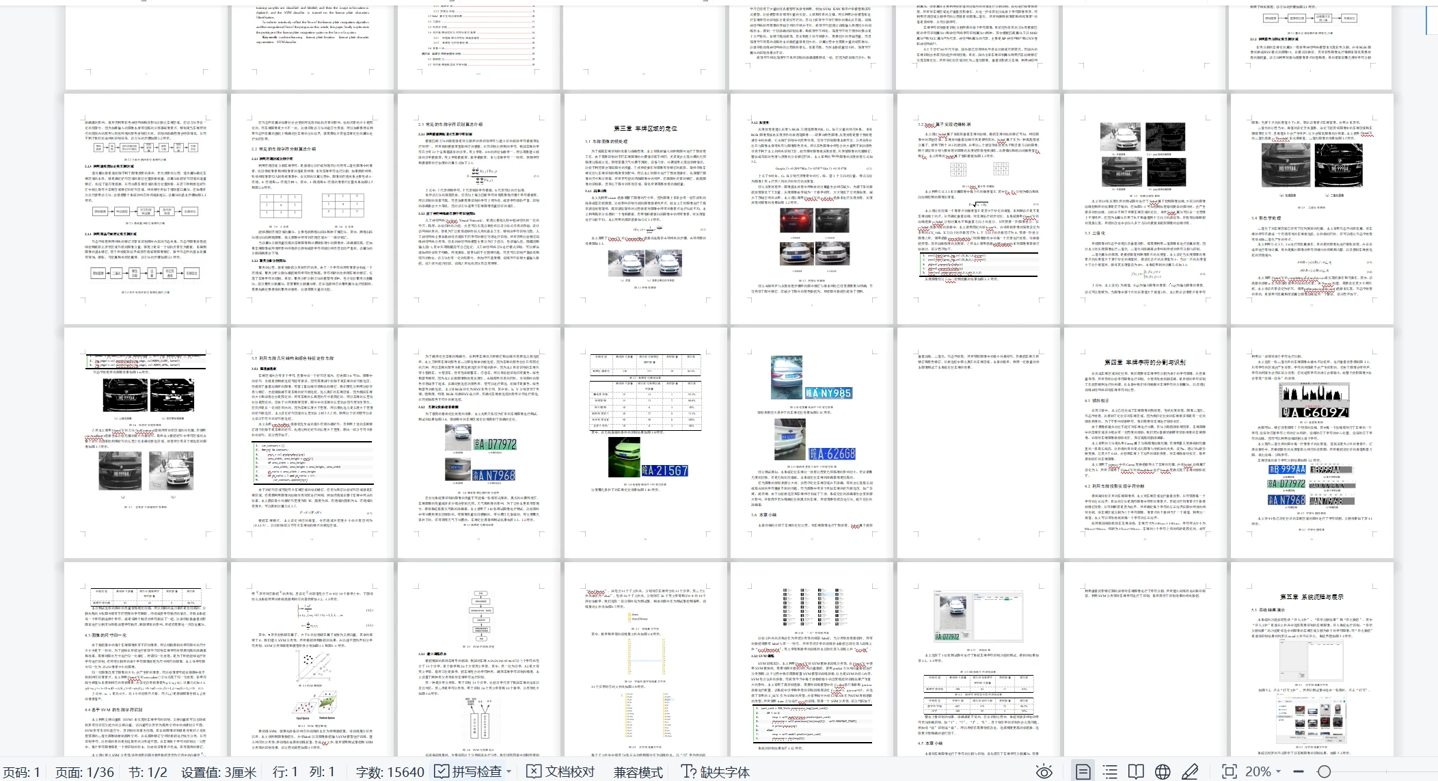Switch to page layout view
The image size is (1438, 781).
tap(1083, 772)
